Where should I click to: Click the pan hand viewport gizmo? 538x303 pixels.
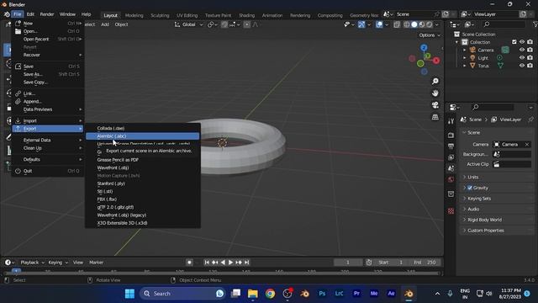[435, 93]
